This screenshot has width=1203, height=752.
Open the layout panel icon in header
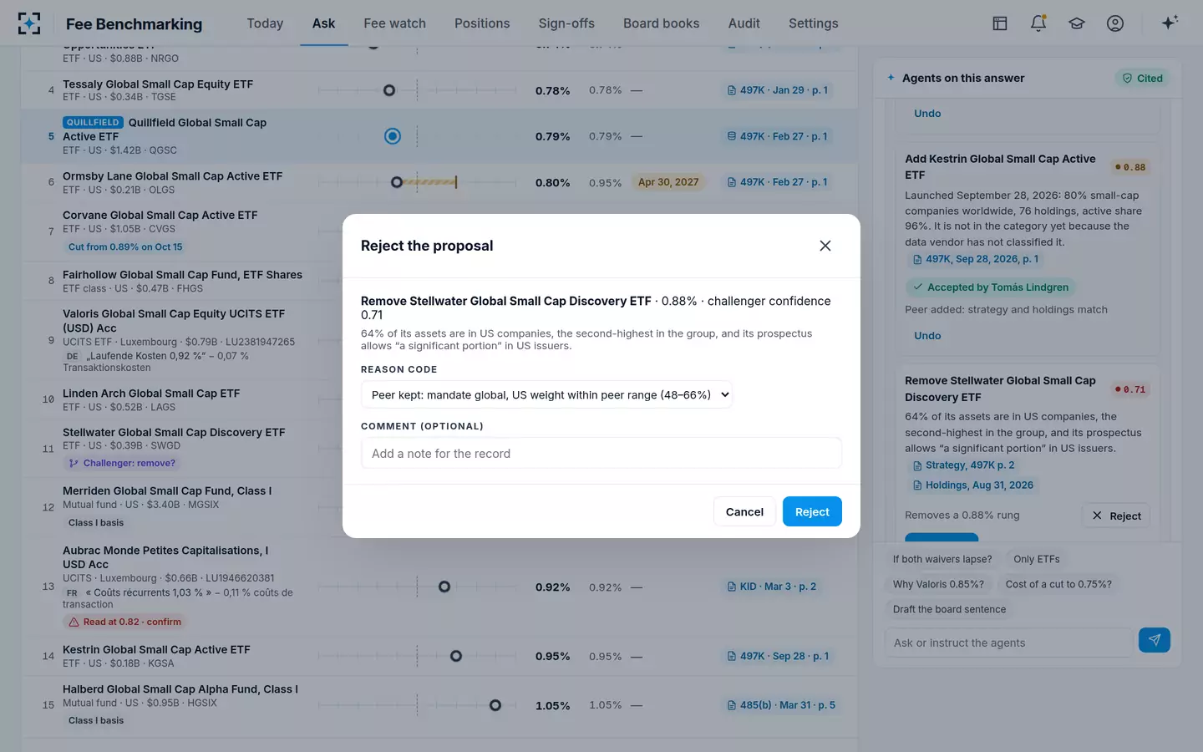(1000, 23)
